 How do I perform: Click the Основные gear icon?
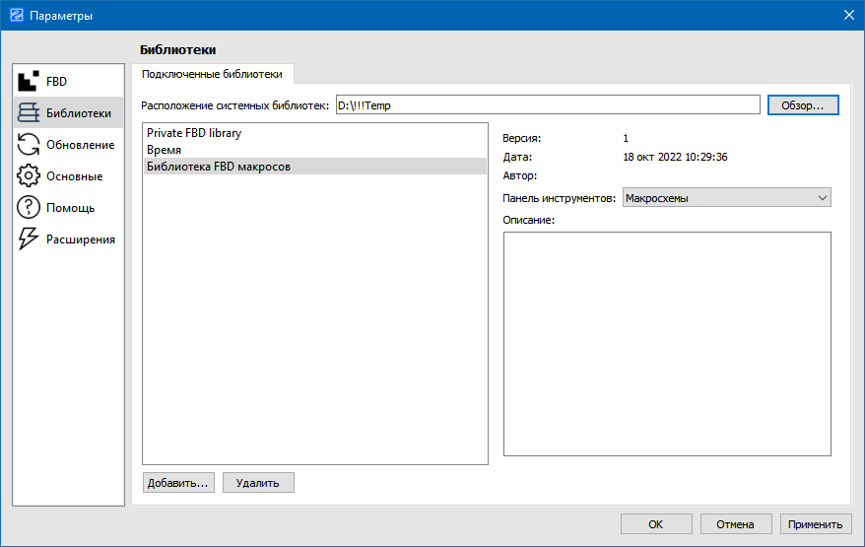click(x=29, y=176)
